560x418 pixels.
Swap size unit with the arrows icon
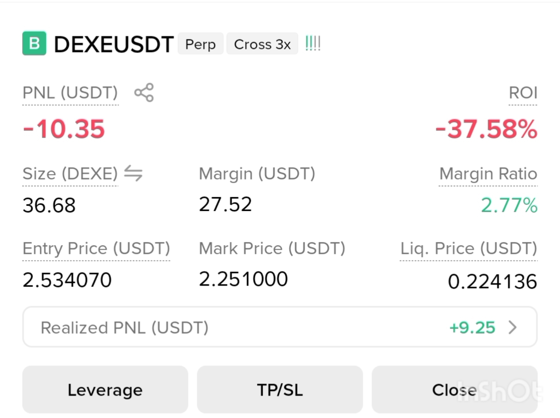click(x=133, y=173)
